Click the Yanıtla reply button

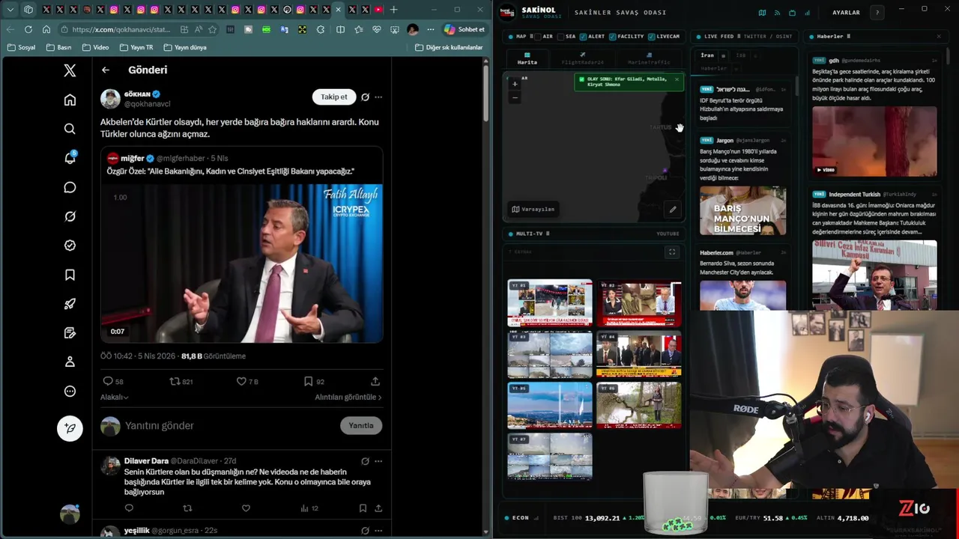coord(360,425)
